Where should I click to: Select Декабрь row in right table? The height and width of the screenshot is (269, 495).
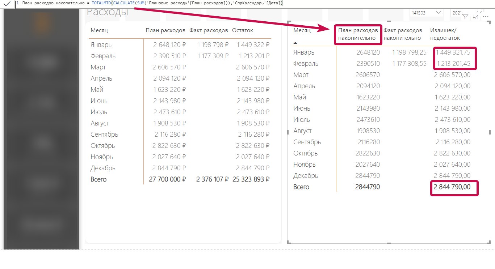tap(382, 176)
